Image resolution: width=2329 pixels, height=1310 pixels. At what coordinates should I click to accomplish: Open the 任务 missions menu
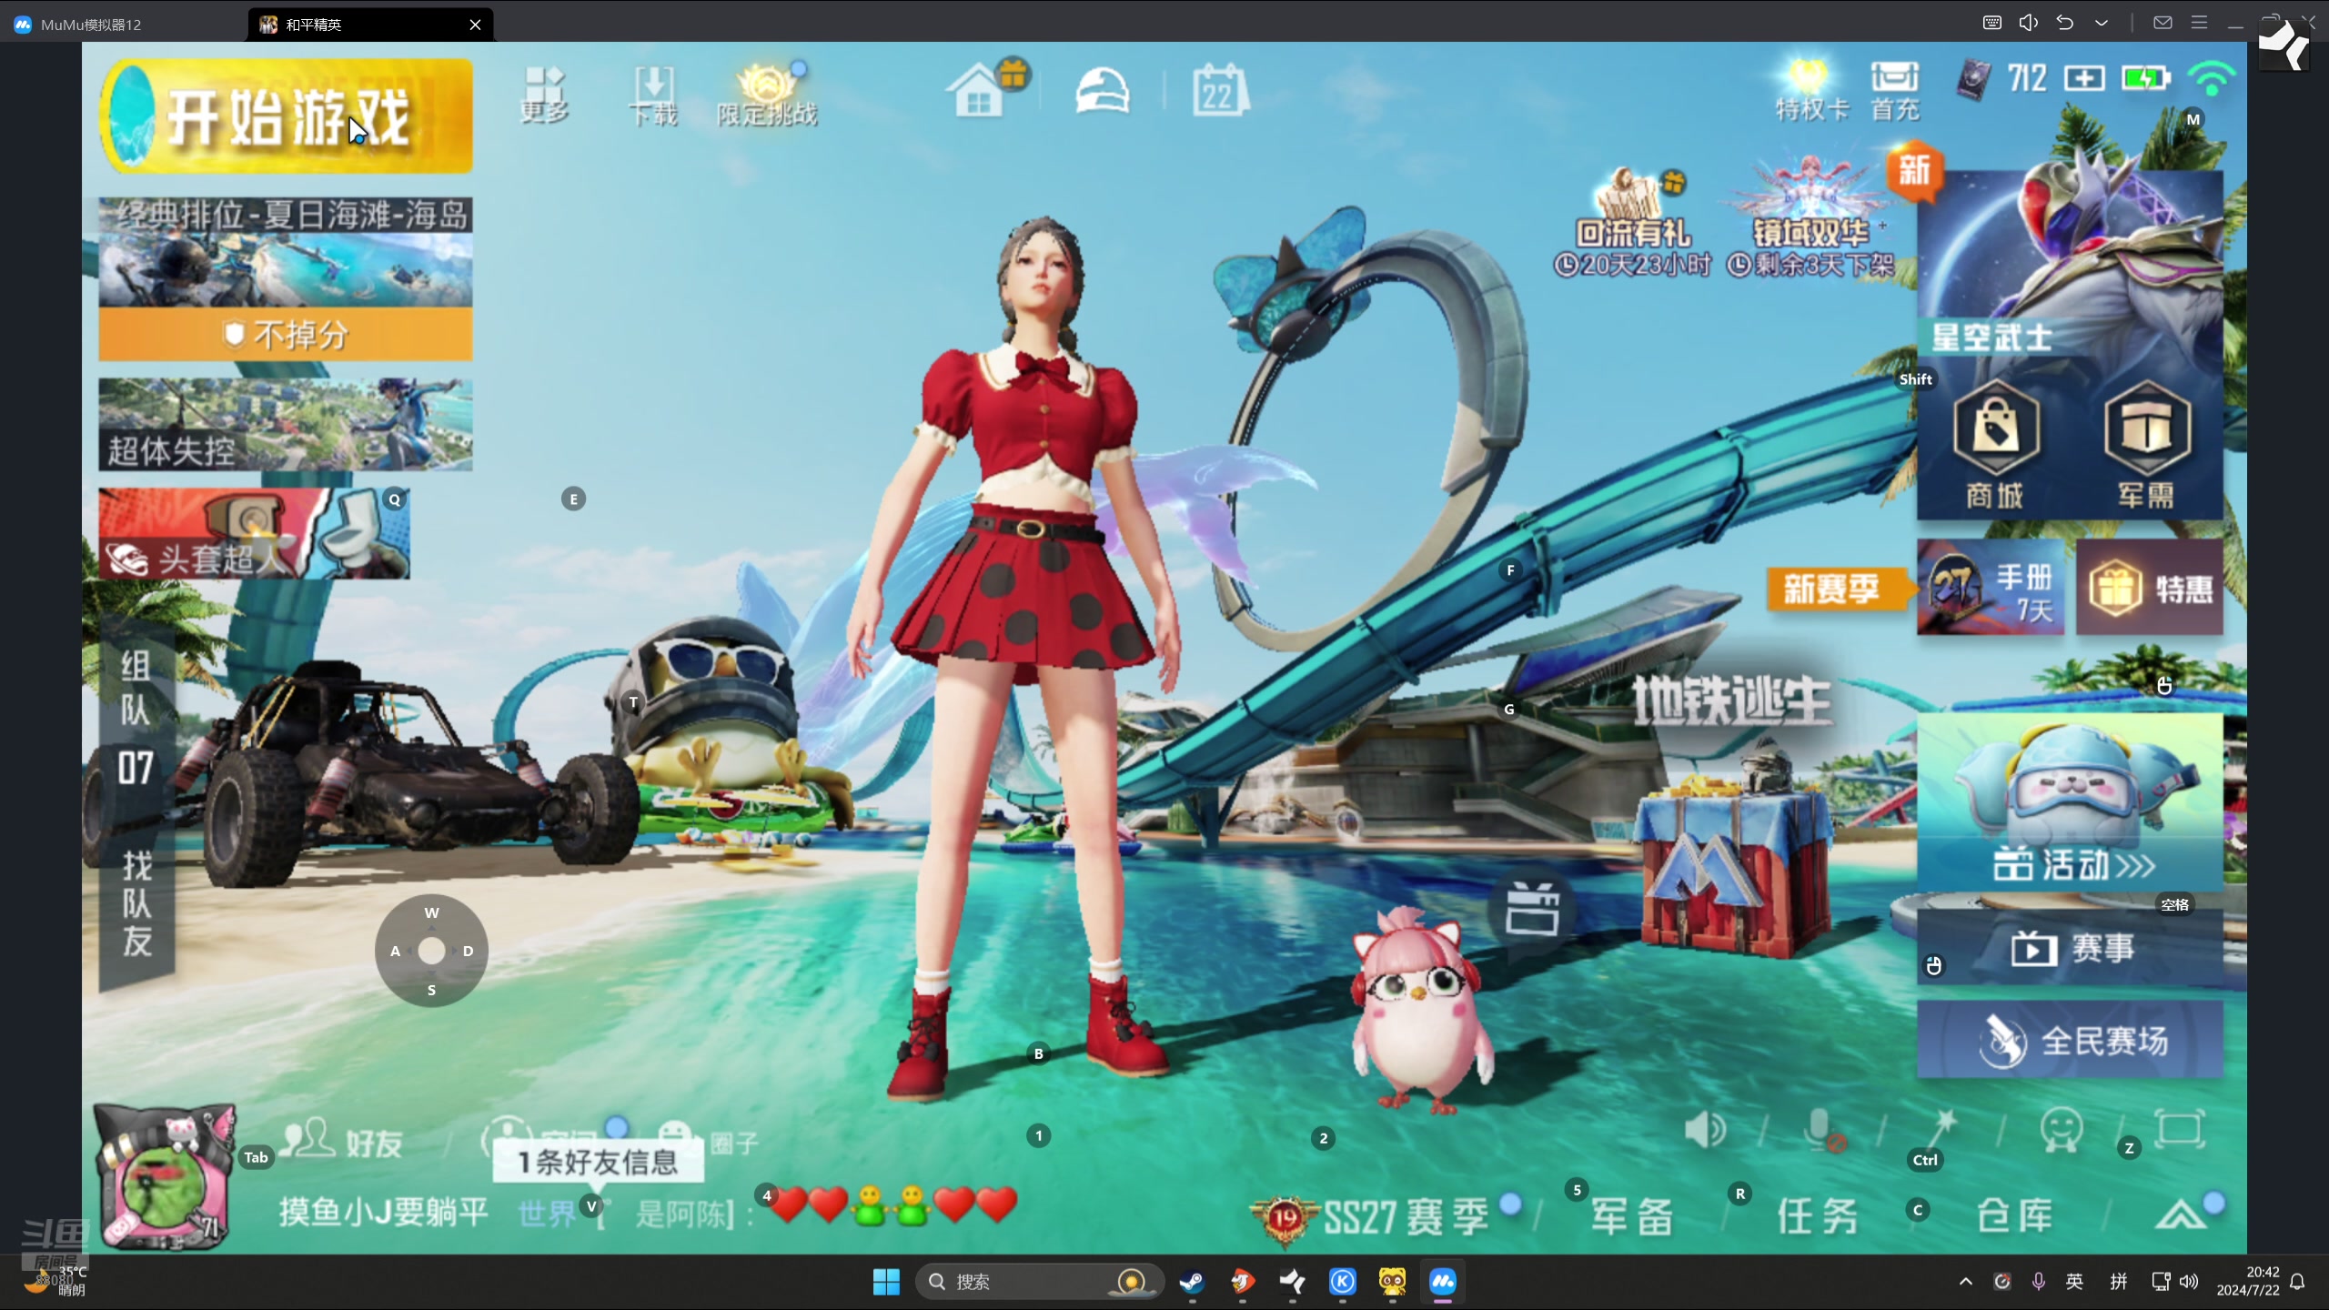1818,1215
